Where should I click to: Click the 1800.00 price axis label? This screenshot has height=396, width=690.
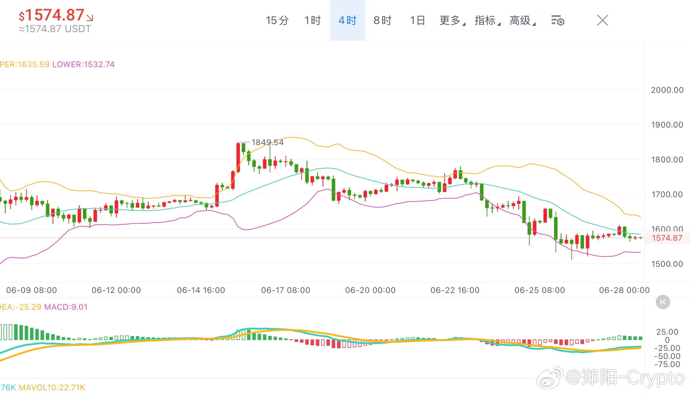click(x=667, y=160)
